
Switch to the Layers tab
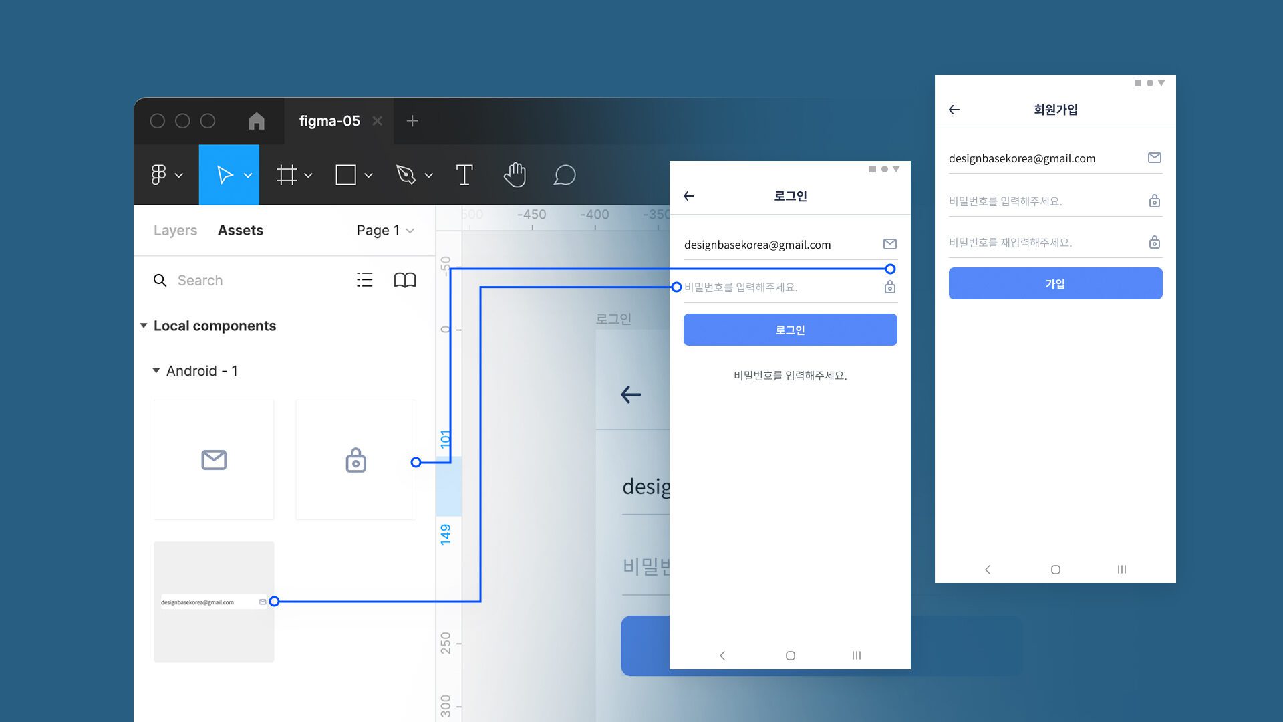coord(175,230)
